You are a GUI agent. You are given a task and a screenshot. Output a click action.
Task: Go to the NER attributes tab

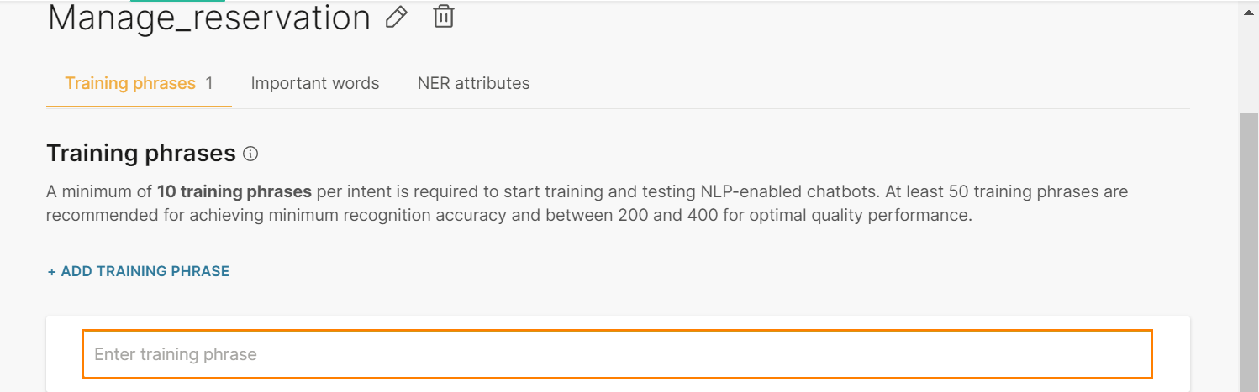click(474, 83)
